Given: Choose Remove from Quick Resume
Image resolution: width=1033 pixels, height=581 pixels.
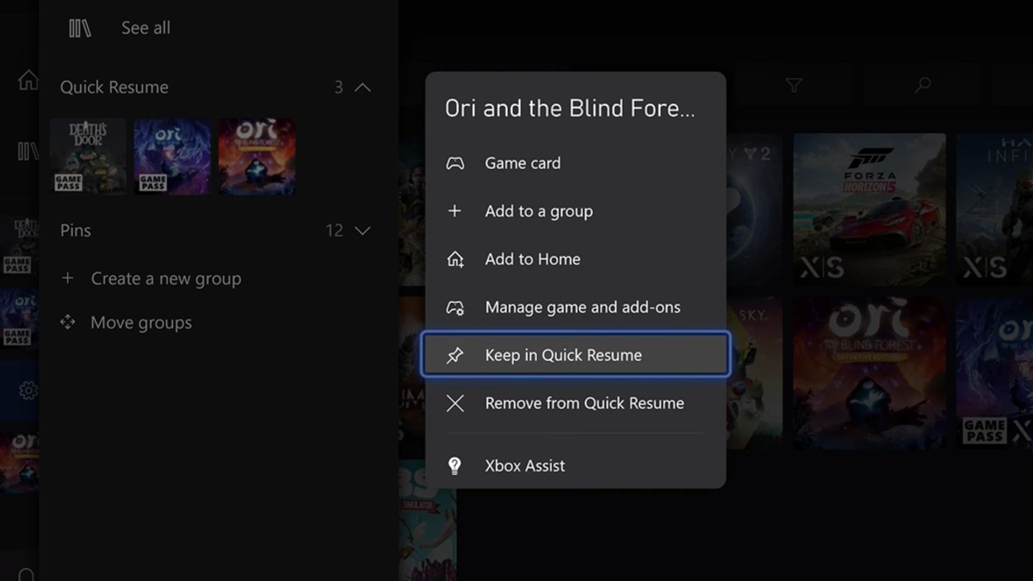Looking at the screenshot, I should pos(584,403).
